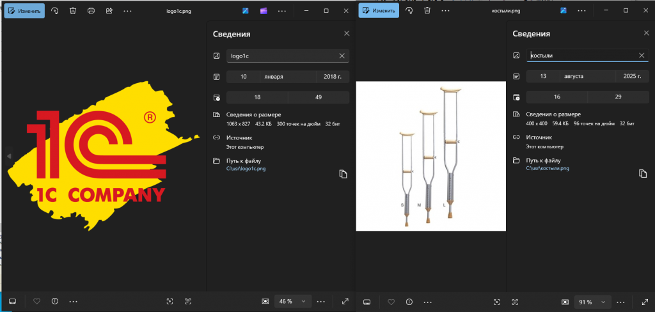Open bottom-left more options in logo1c.png window

pyautogui.click(x=73, y=301)
